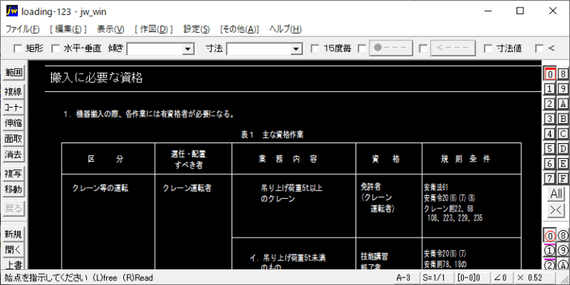Pick the 面取 chamfer tool
The height and width of the screenshot is (285, 570).
(13, 139)
